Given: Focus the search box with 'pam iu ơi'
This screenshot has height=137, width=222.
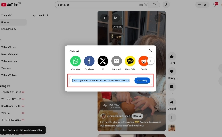Looking at the screenshot, I should [x=98, y=5].
